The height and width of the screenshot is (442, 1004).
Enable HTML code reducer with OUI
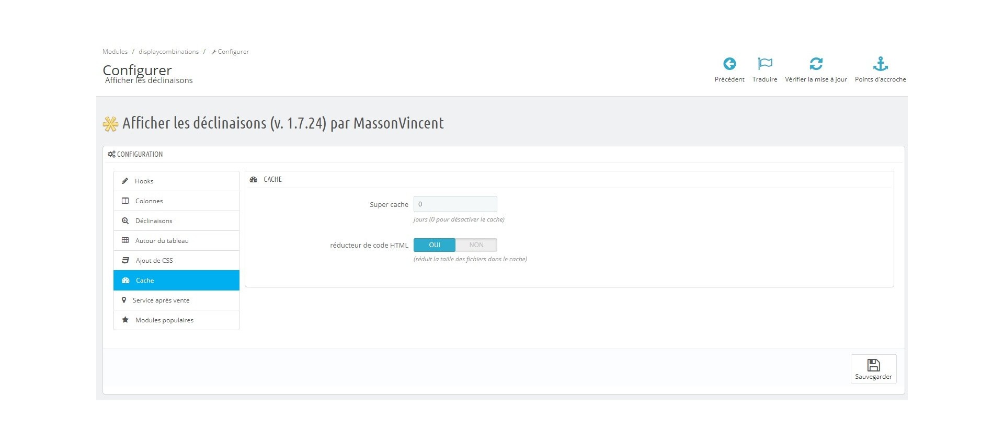coord(434,245)
